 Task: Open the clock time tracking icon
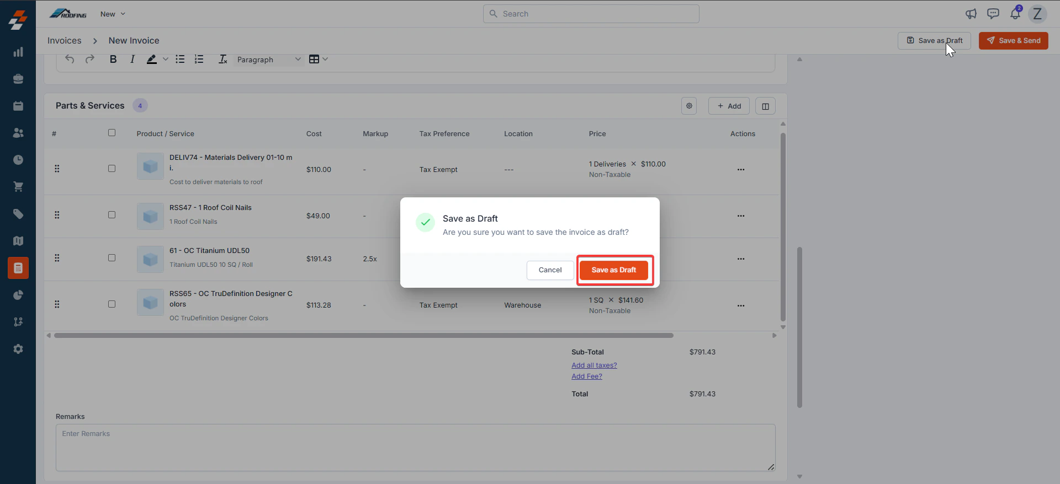(18, 160)
